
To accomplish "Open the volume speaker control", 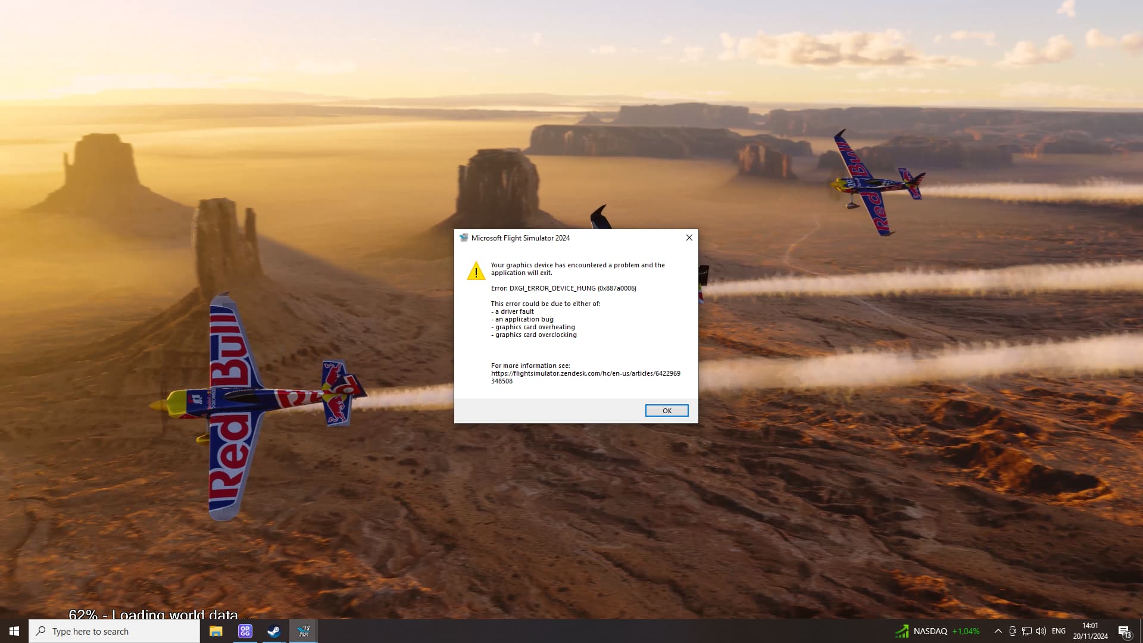I will point(1041,631).
